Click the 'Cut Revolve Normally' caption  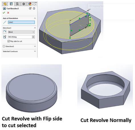106,120
